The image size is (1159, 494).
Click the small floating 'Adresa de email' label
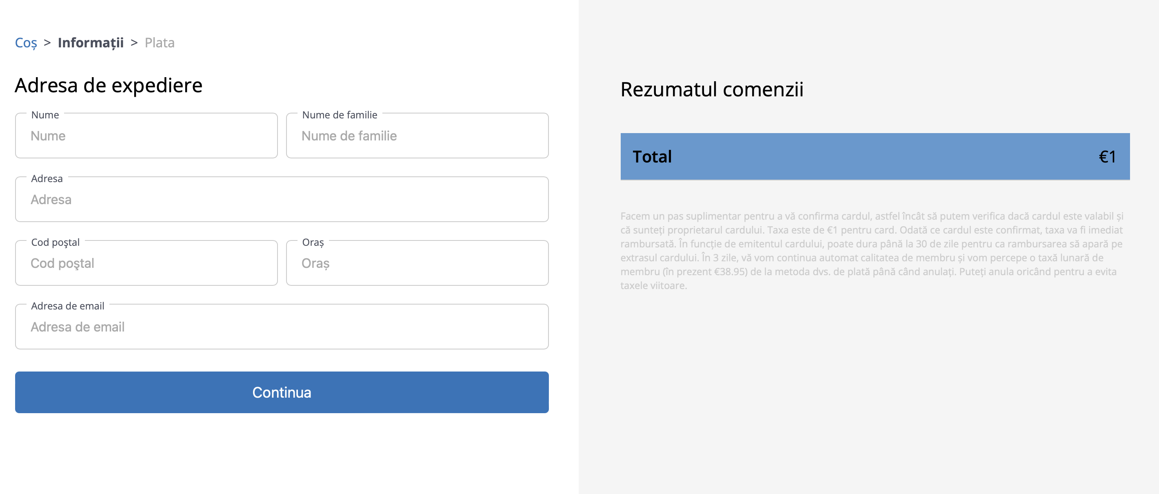(x=67, y=306)
